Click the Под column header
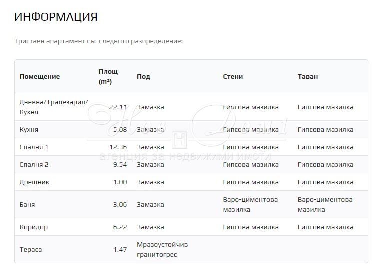 pyautogui.click(x=143, y=77)
